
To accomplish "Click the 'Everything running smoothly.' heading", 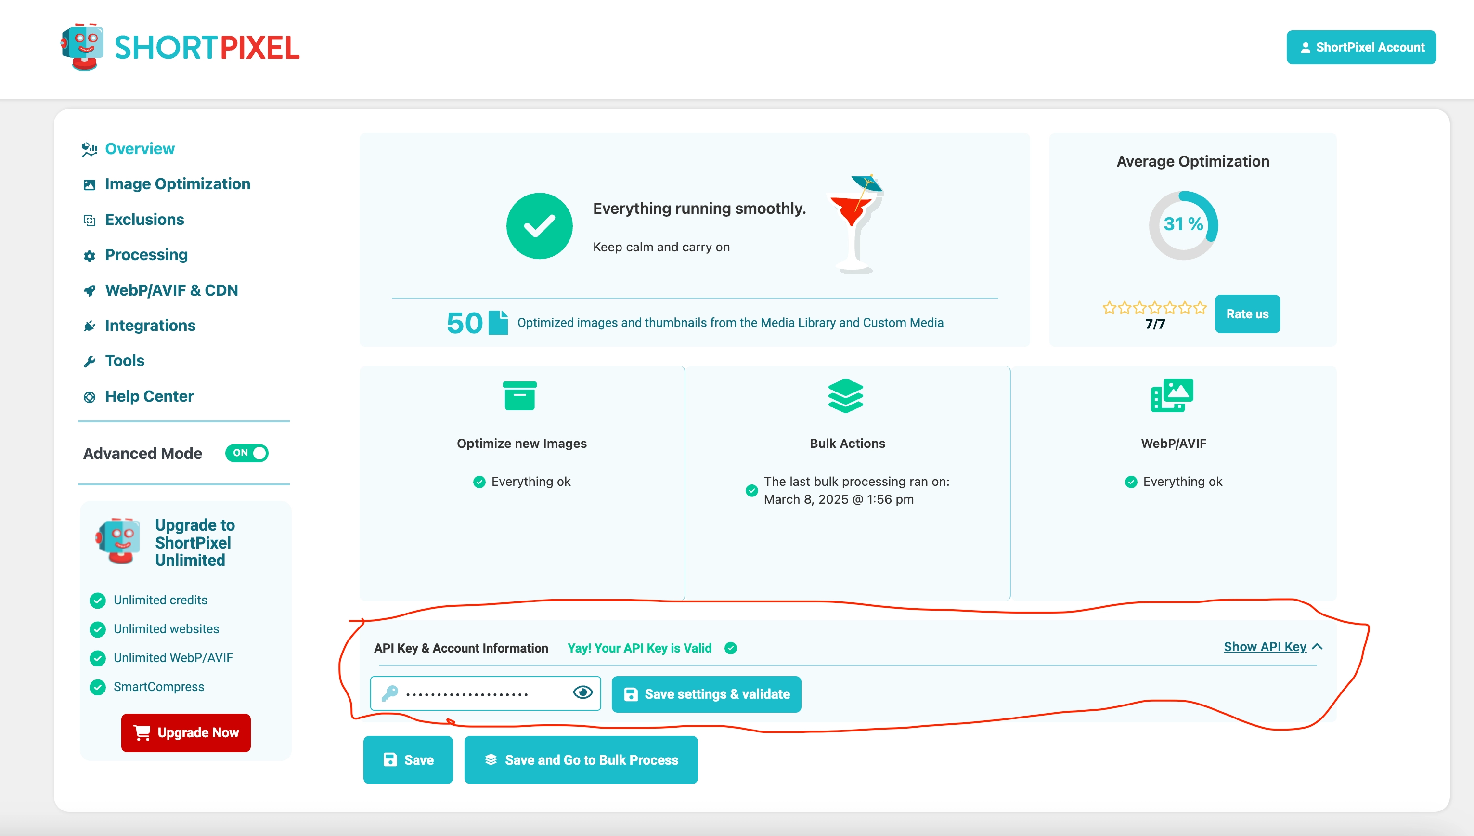I will (x=699, y=209).
